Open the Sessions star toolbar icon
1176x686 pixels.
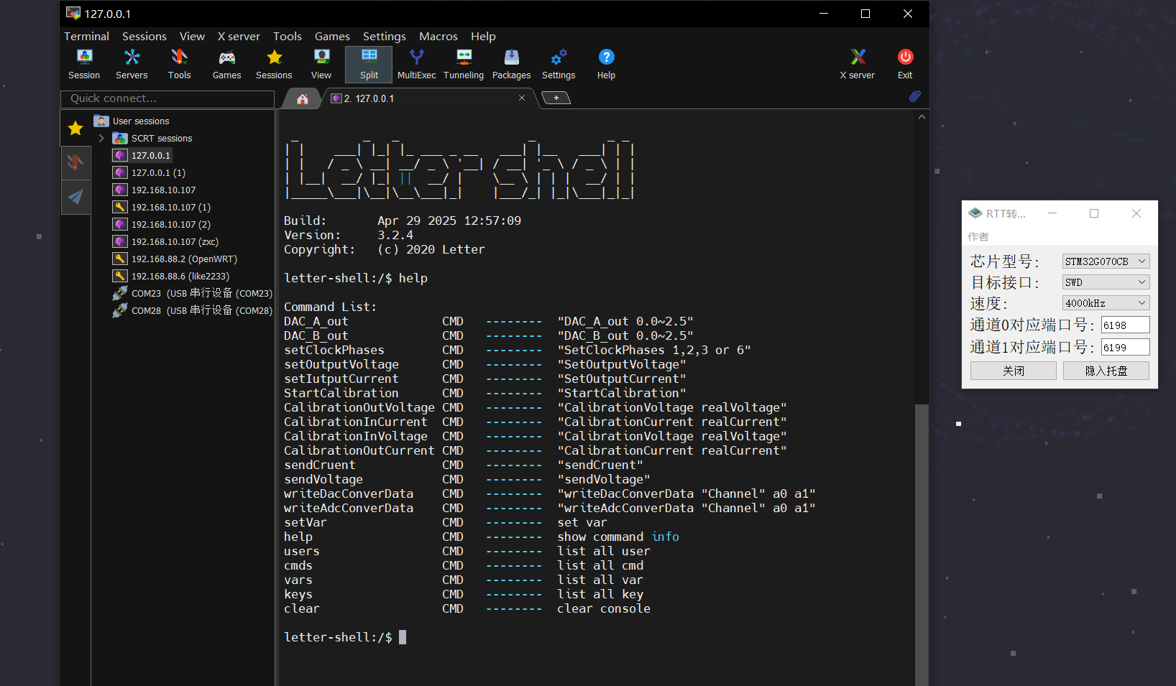coord(274,64)
